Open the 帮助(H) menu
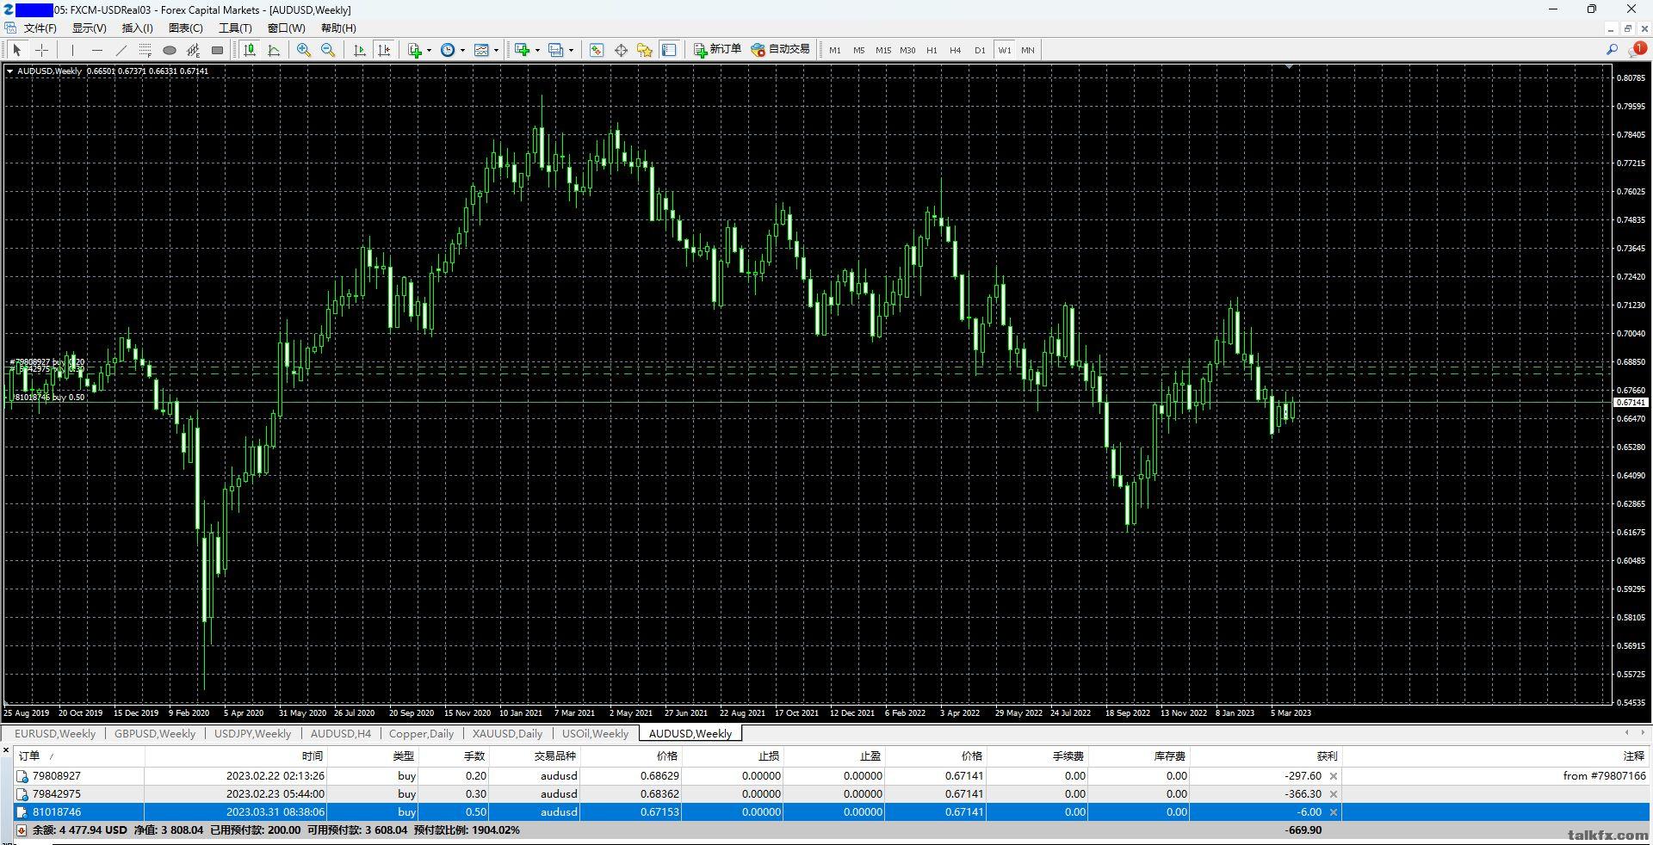 coord(338,28)
